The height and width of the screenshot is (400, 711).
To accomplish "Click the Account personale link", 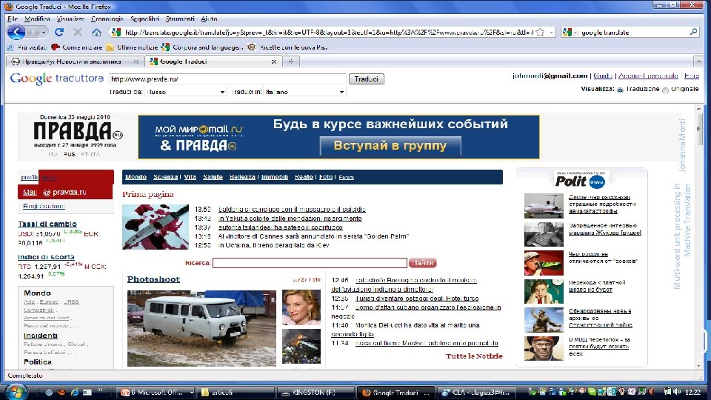I will tap(649, 76).
